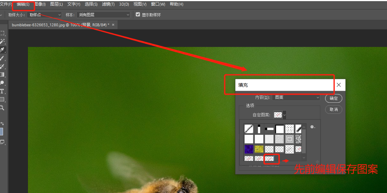The image size is (387, 193).
Task: Select the Eyedropper tool
Action: pyautogui.click(x=2, y=50)
